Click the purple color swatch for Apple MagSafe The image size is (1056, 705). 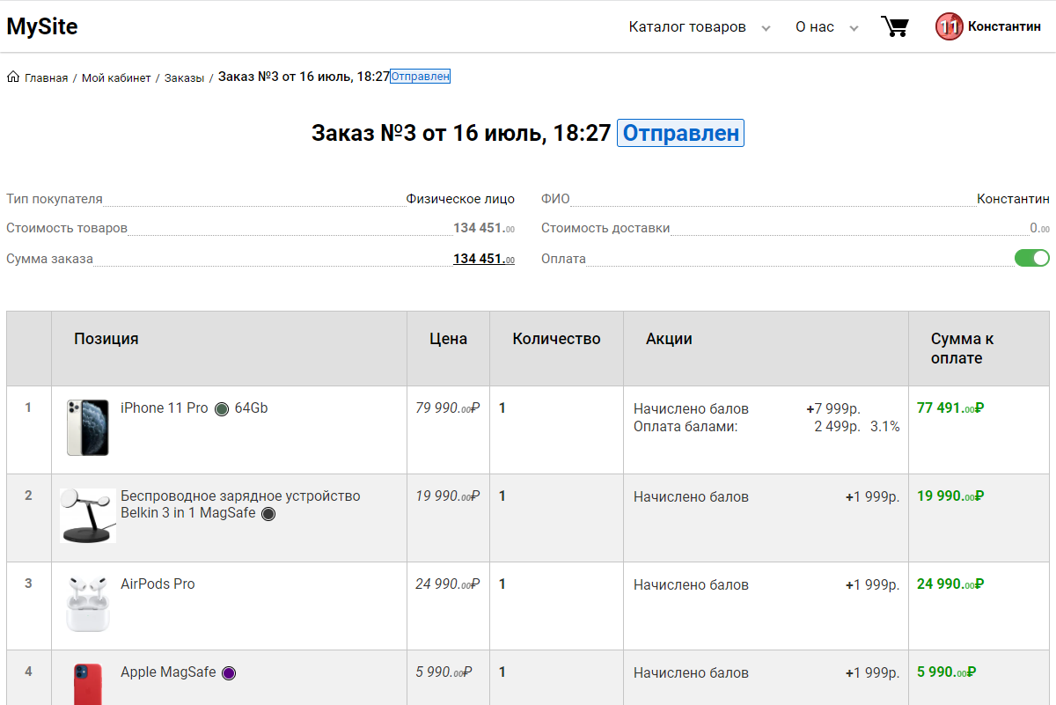[229, 672]
